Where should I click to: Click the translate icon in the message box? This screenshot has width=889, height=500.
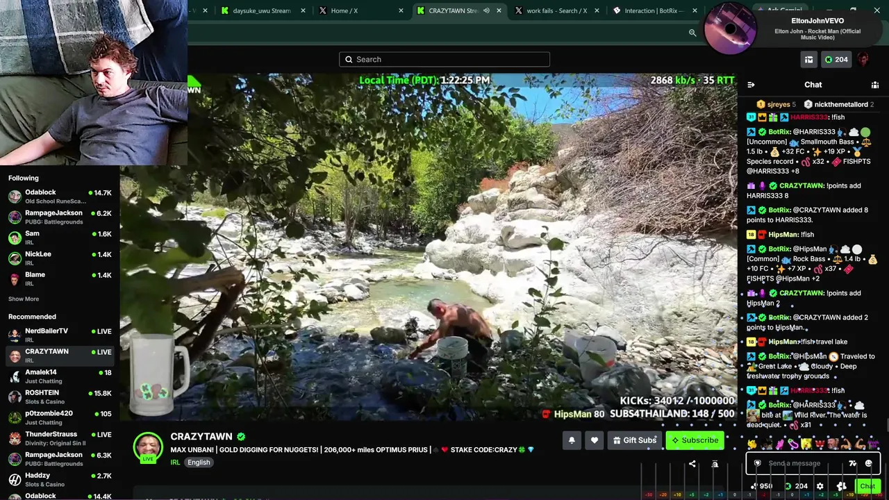[853, 463]
